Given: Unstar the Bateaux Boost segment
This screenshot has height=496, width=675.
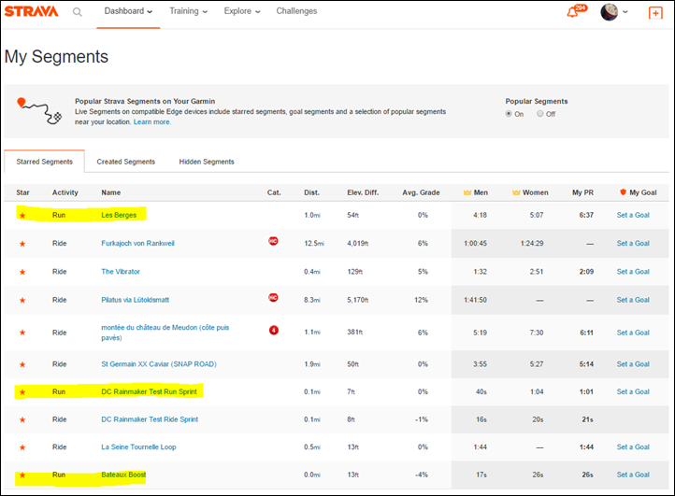Looking at the screenshot, I should tap(22, 475).
